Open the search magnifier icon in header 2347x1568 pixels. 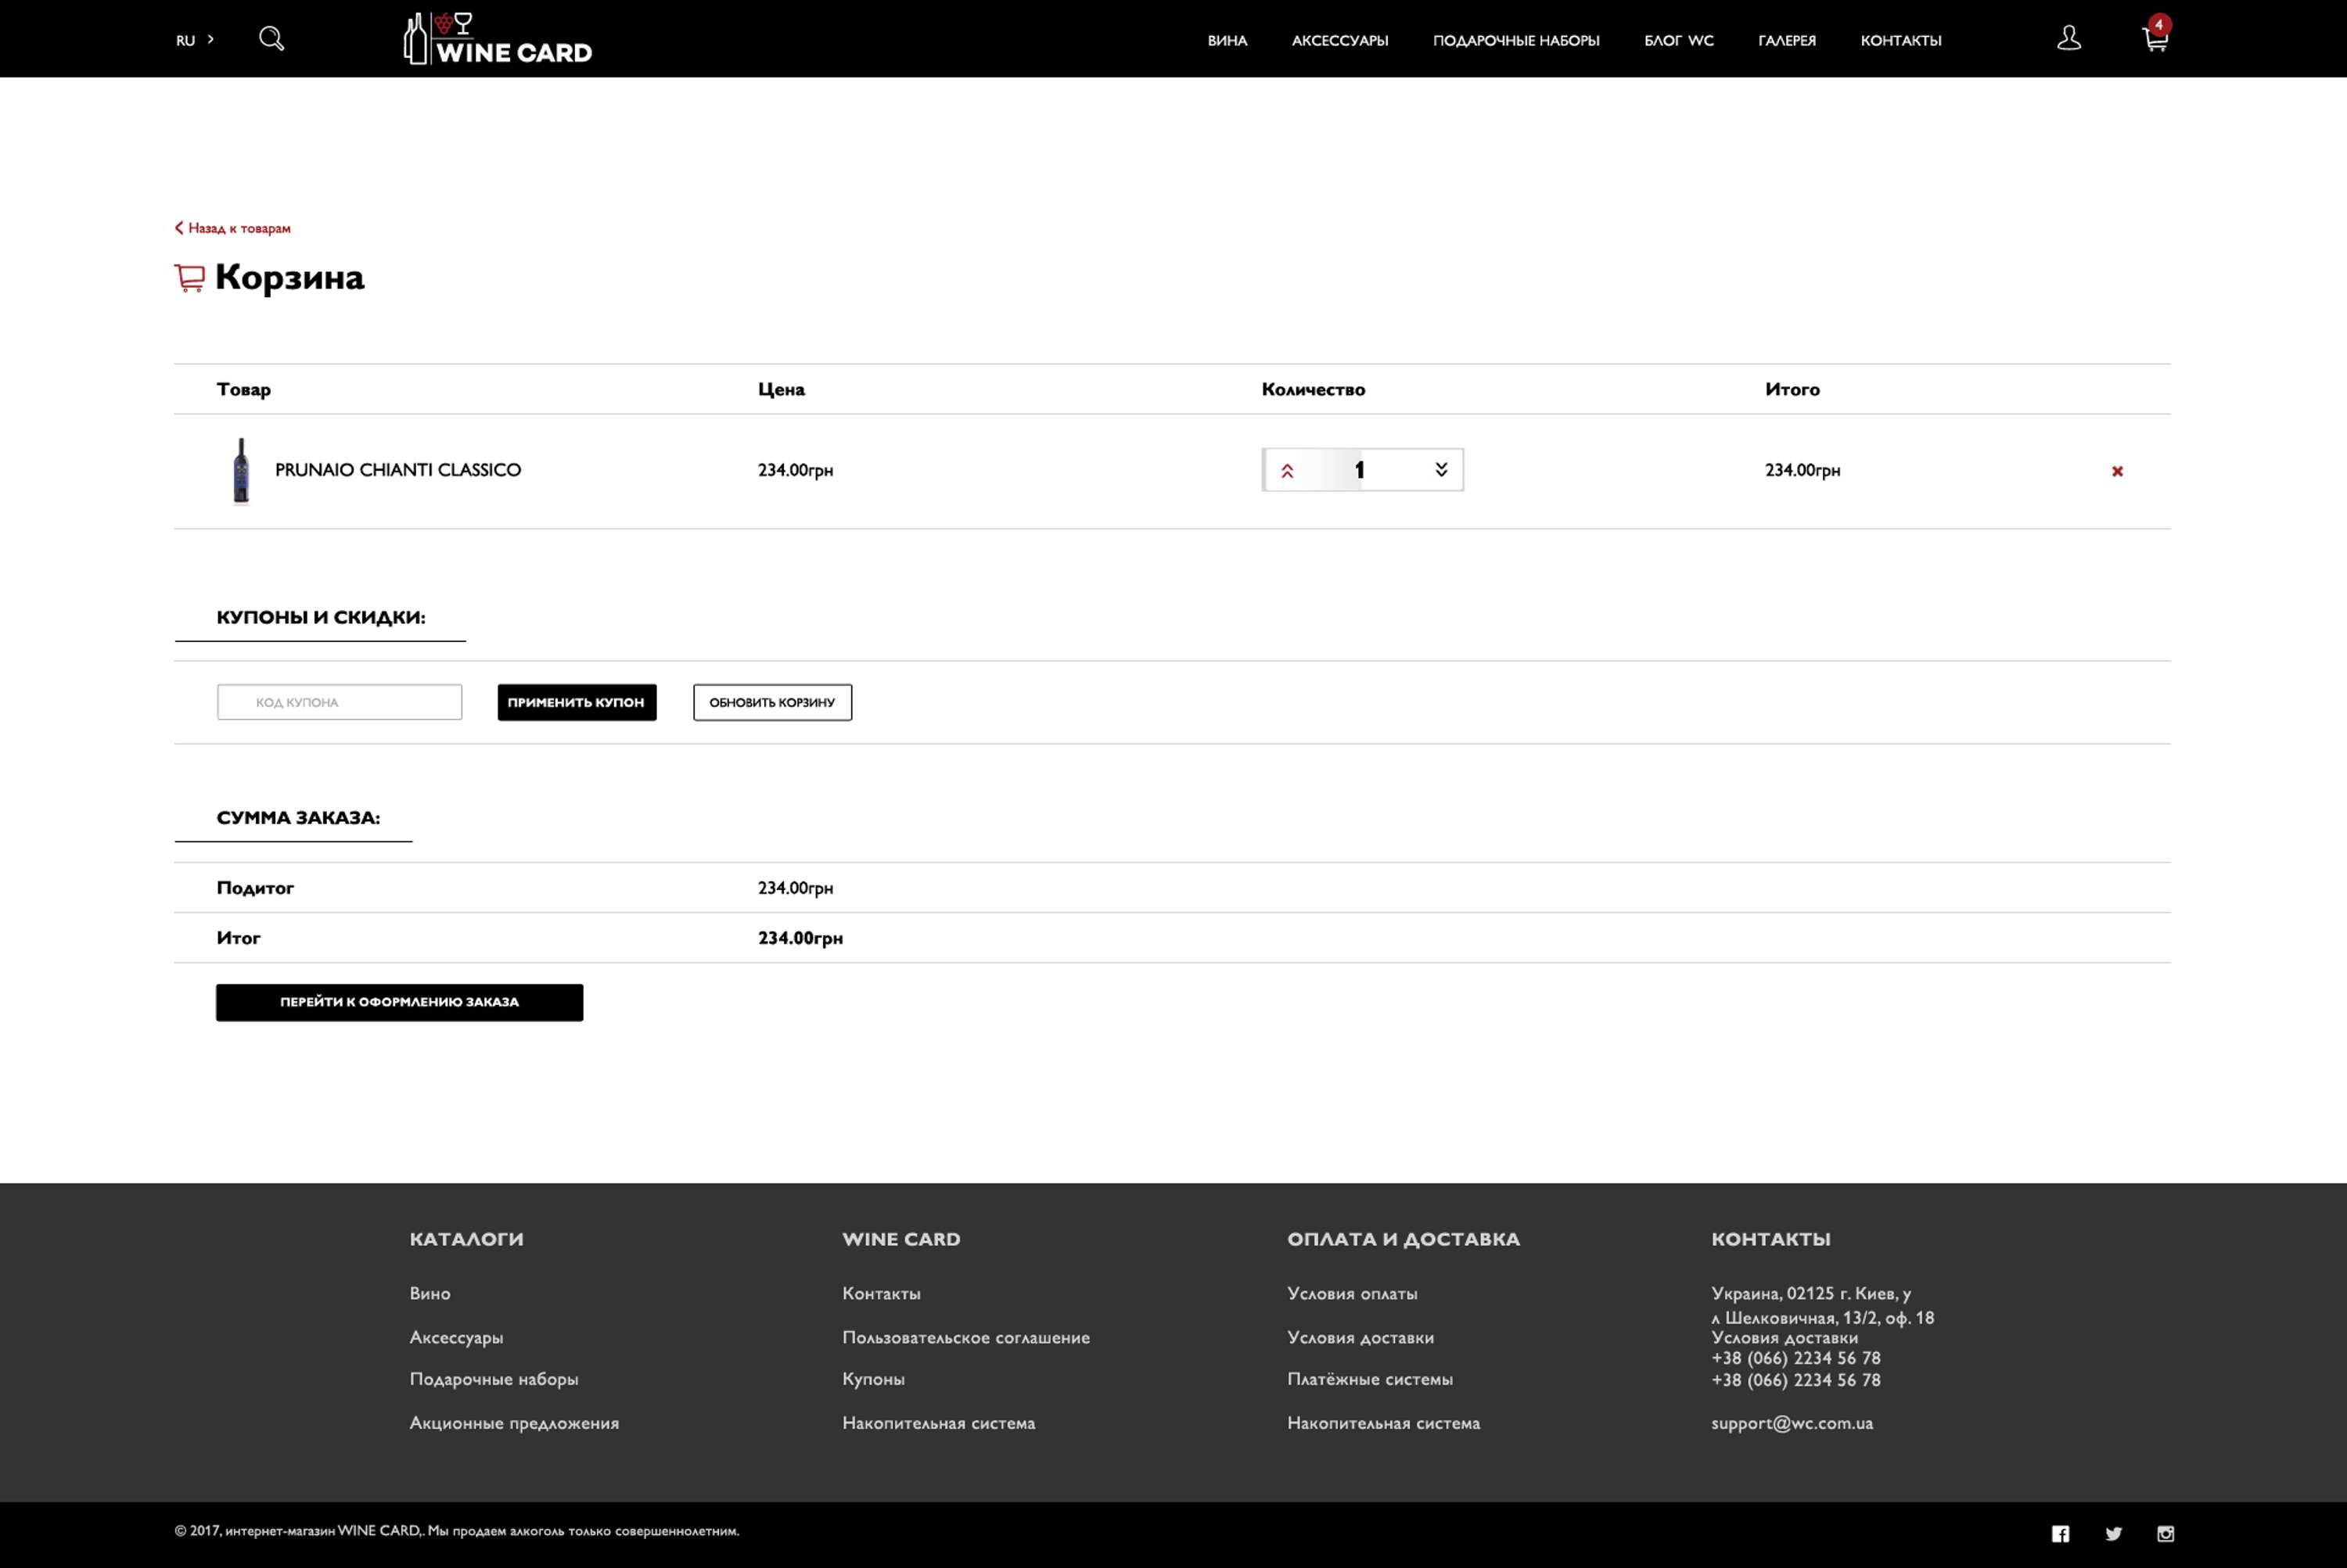(x=271, y=39)
